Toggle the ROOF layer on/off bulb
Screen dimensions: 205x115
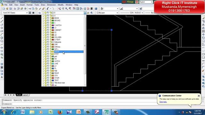43,73
